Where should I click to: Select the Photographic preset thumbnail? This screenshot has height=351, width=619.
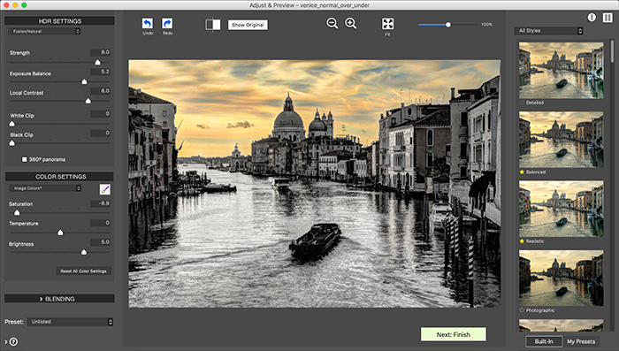(x=561, y=278)
